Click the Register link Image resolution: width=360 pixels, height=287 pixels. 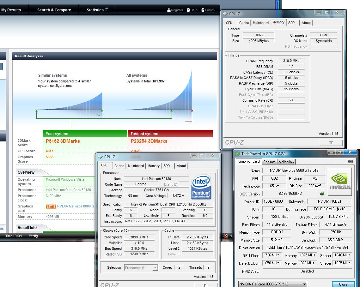177,10
